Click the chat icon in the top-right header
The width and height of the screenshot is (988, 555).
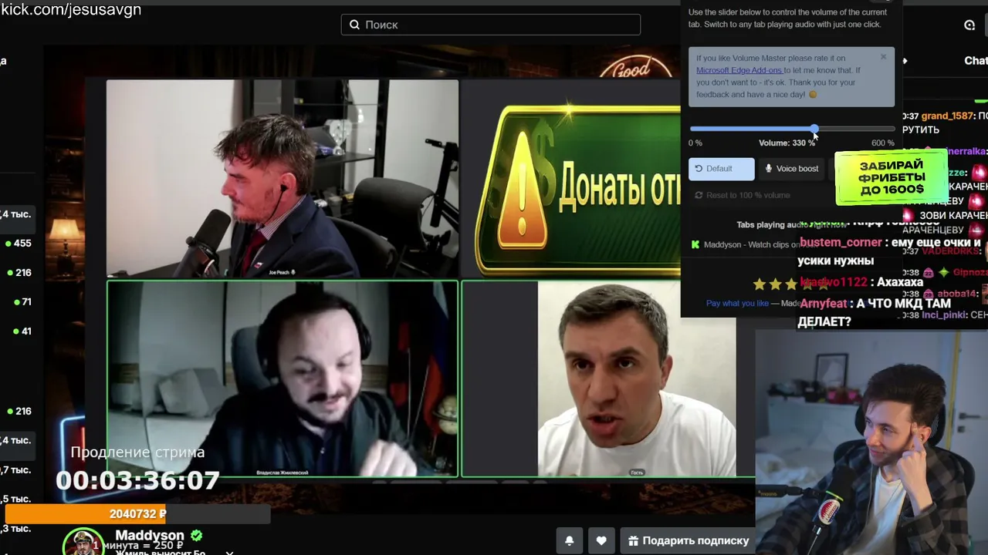[969, 25]
